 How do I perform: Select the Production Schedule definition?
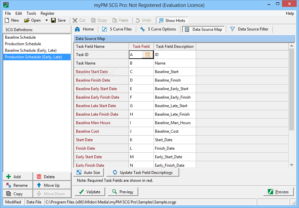tap(37, 44)
